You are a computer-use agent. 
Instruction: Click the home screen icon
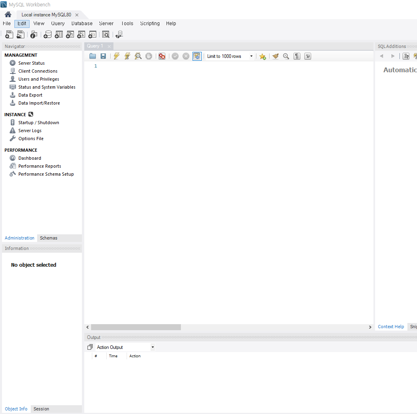click(x=8, y=14)
